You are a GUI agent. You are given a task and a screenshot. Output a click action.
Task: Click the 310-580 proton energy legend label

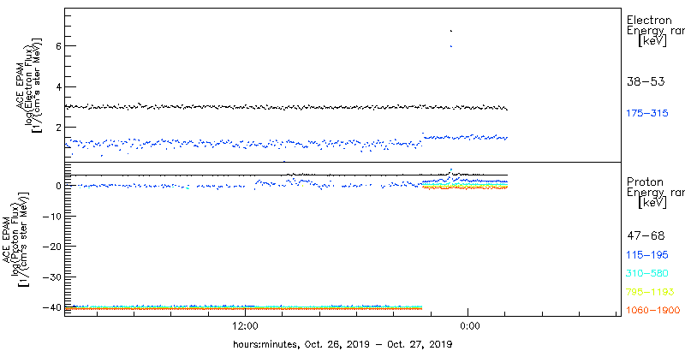pos(647,274)
